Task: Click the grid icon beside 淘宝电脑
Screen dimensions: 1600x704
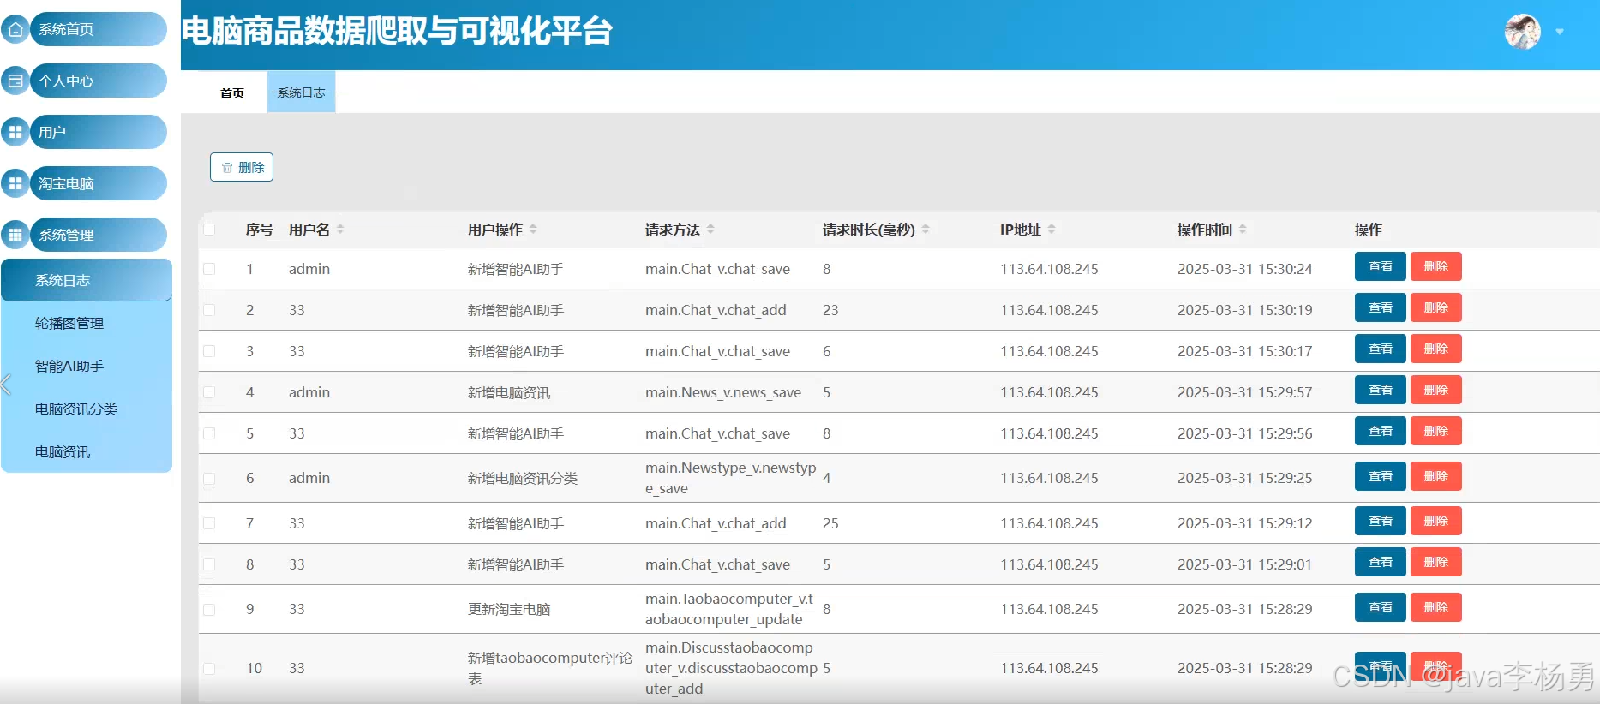Action: pyautogui.click(x=15, y=184)
